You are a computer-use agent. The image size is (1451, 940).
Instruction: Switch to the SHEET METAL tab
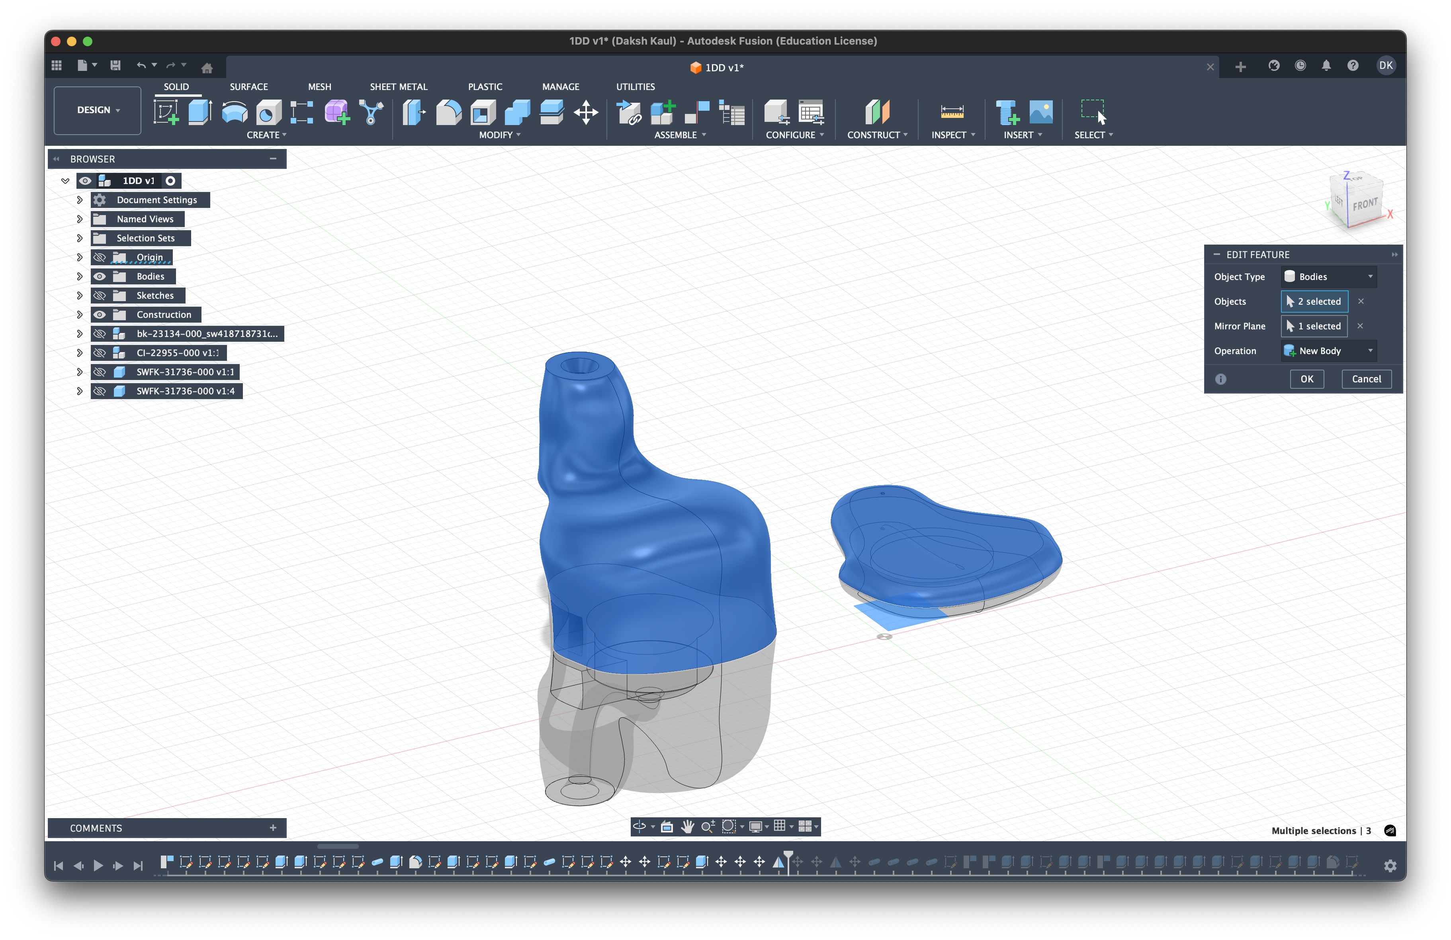click(398, 86)
